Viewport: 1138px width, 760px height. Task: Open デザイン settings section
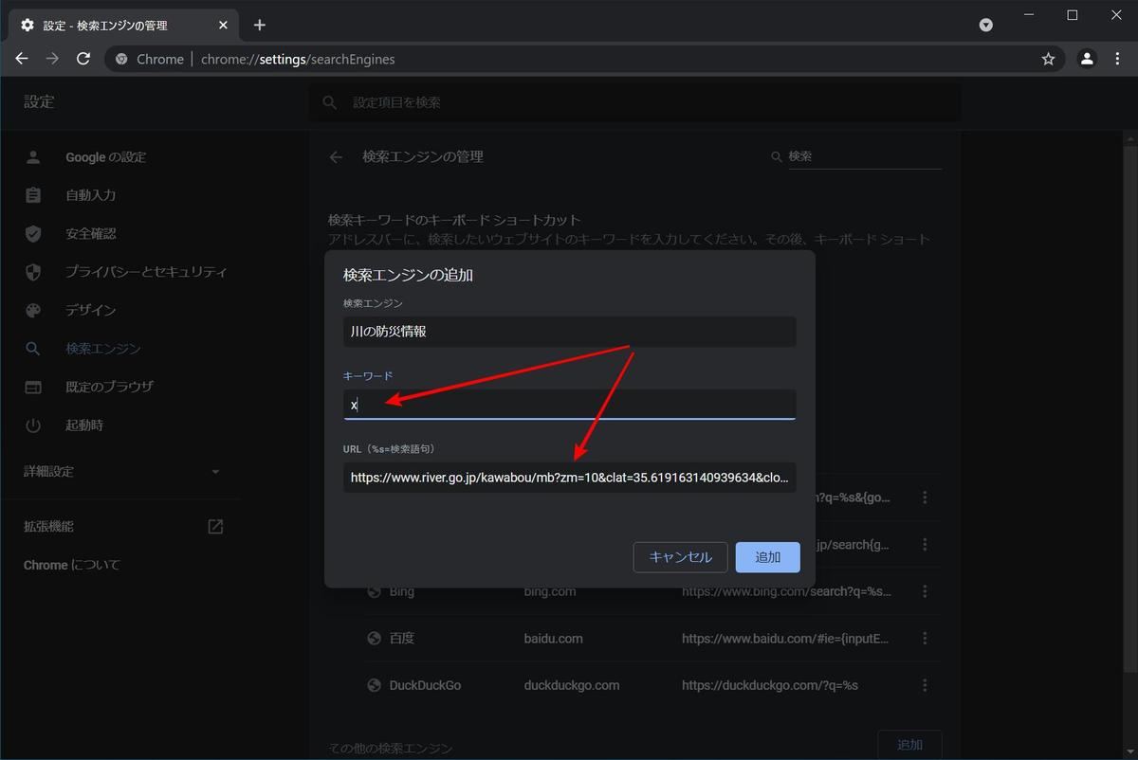click(90, 310)
